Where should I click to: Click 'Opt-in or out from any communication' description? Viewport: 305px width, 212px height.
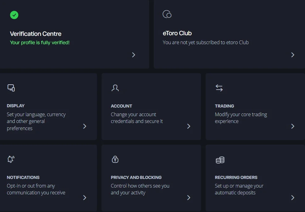[x=36, y=189]
